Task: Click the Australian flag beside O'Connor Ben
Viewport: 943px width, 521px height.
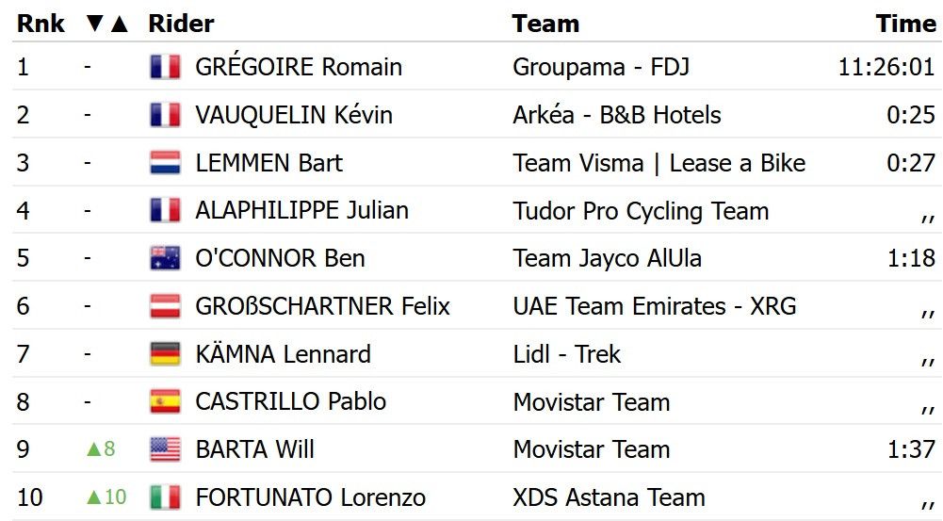Action: point(165,258)
